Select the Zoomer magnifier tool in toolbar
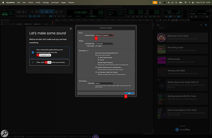This screenshot has width=212, height=138. (x=37, y=12)
